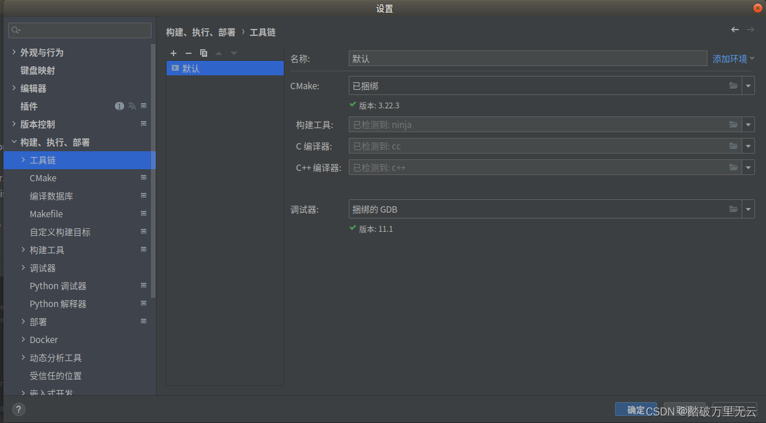Screen dimensions: 766x423
Task: Click settings search field
Action: (x=80, y=30)
